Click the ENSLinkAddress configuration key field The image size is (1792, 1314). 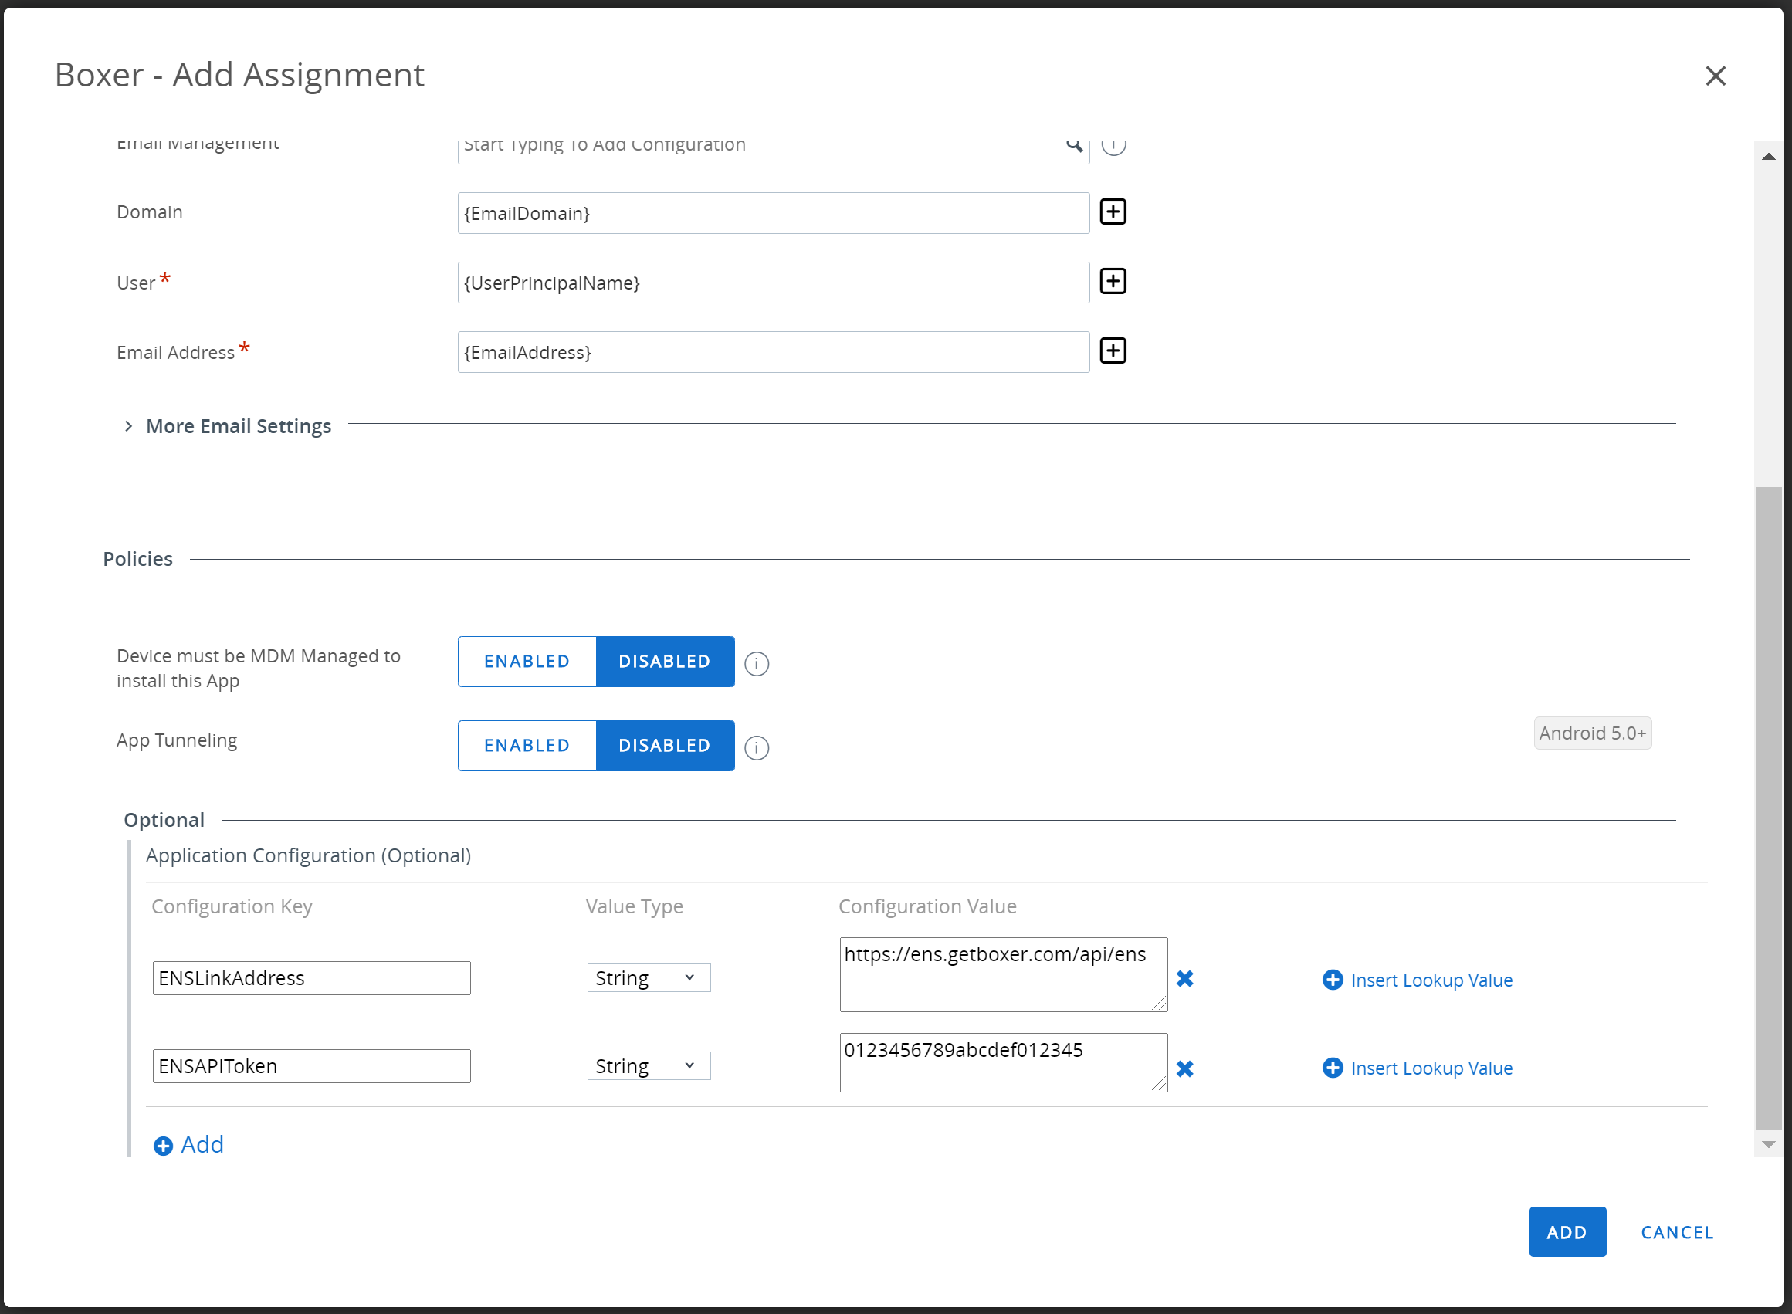click(x=311, y=977)
